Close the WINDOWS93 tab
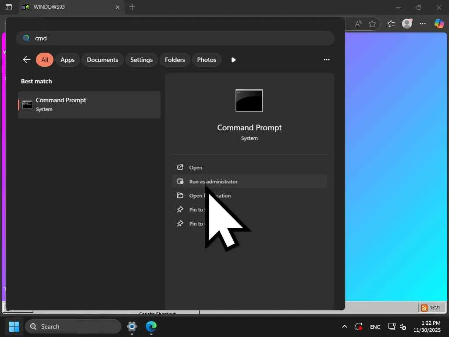Image resolution: width=449 pixels, height=337 pixels. 118,7
